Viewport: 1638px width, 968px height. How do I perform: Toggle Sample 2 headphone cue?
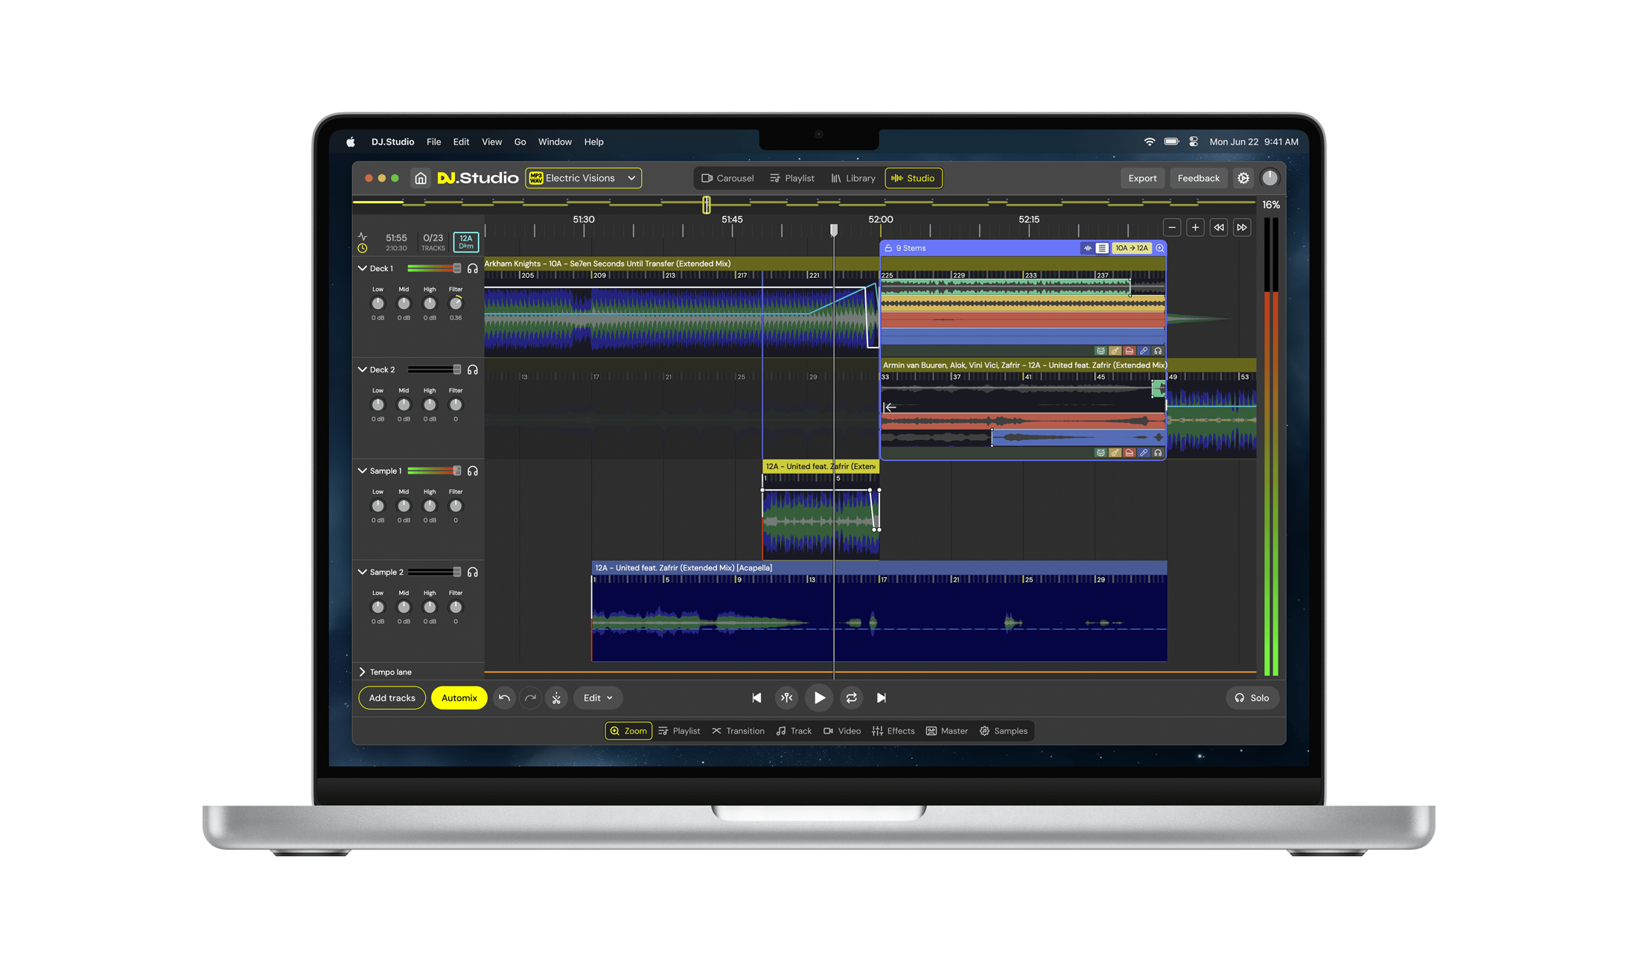(473, 572)
